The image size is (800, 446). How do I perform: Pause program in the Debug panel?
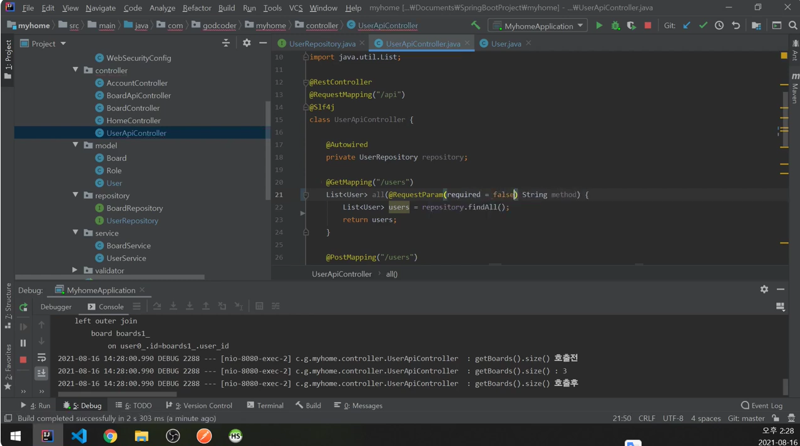tap(23, 343)
